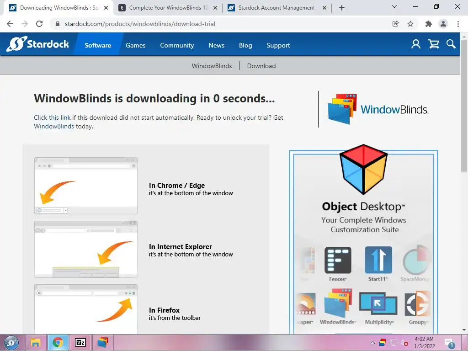
Task: Click the muted volume tray icon
Action: [404, 343]
